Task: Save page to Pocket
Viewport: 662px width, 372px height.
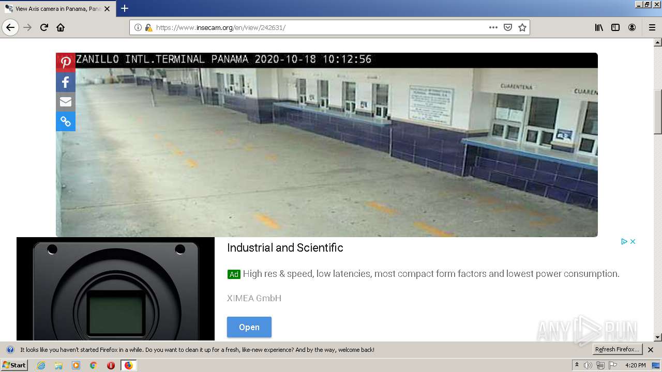Action: [x=508, y=27]
